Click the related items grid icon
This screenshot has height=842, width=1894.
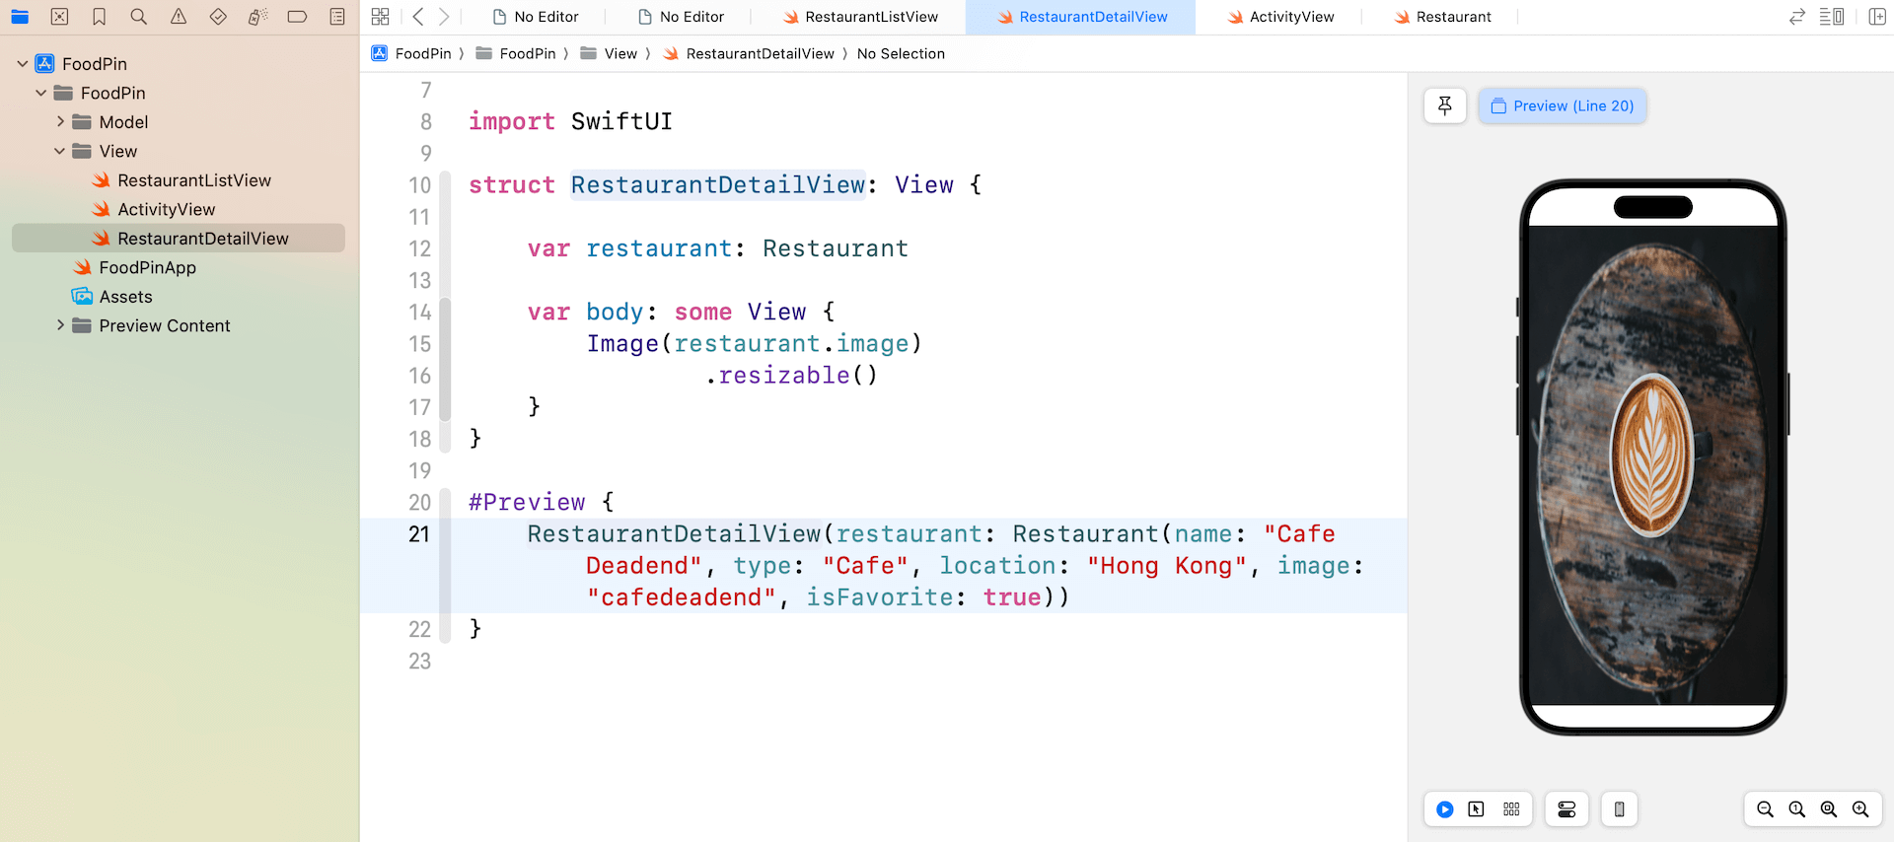[x=380, y=17]
